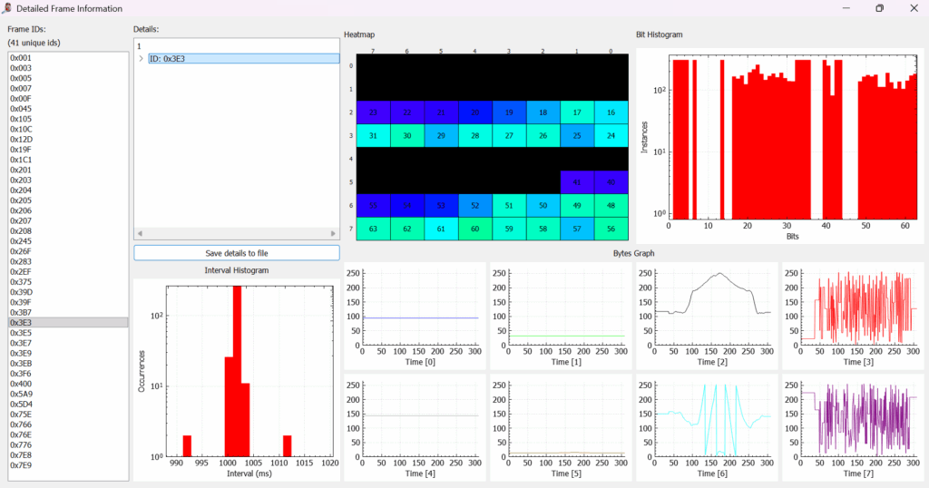Click the Details panel right scroll arrow

334,234
